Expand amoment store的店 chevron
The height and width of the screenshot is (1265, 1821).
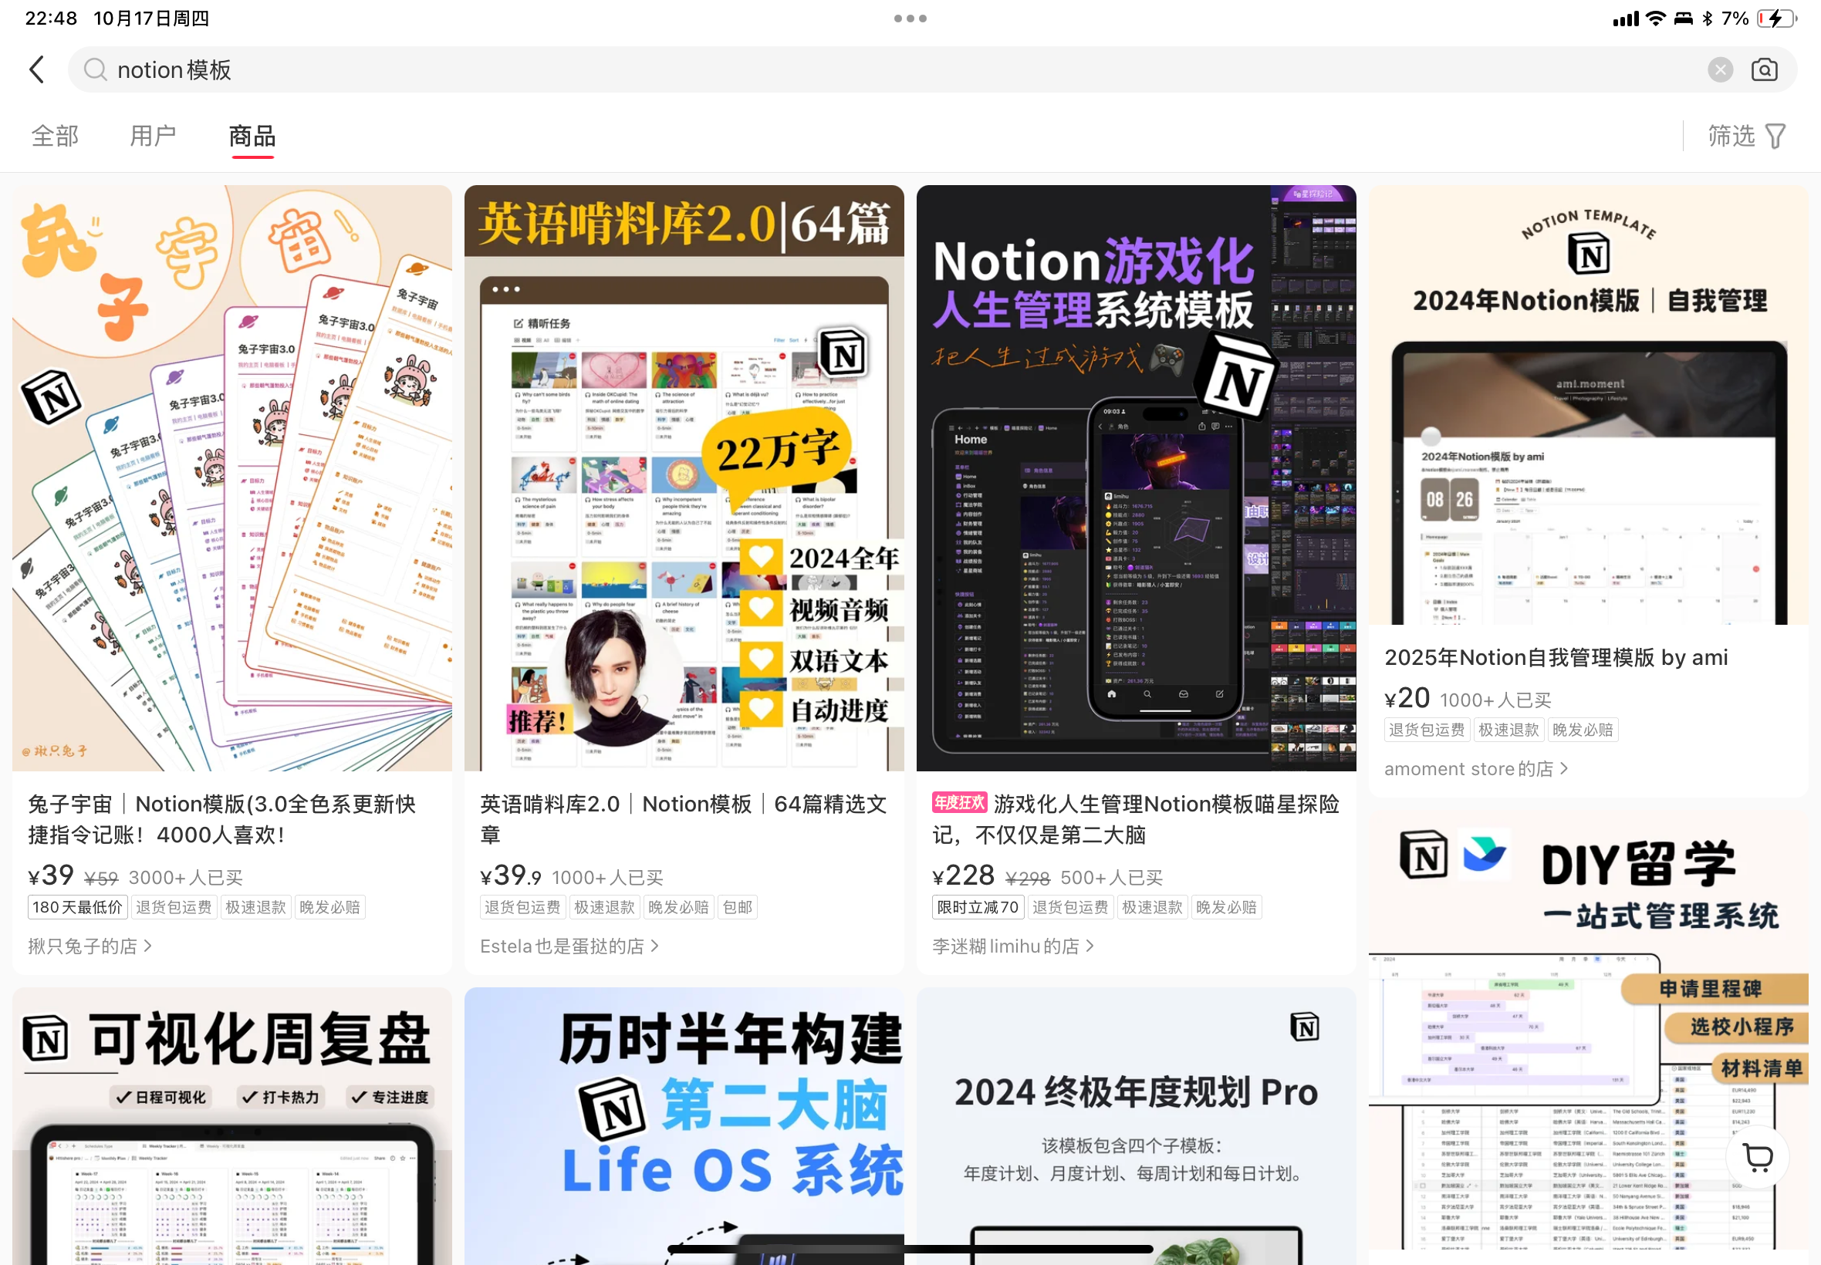point(1564,768)
